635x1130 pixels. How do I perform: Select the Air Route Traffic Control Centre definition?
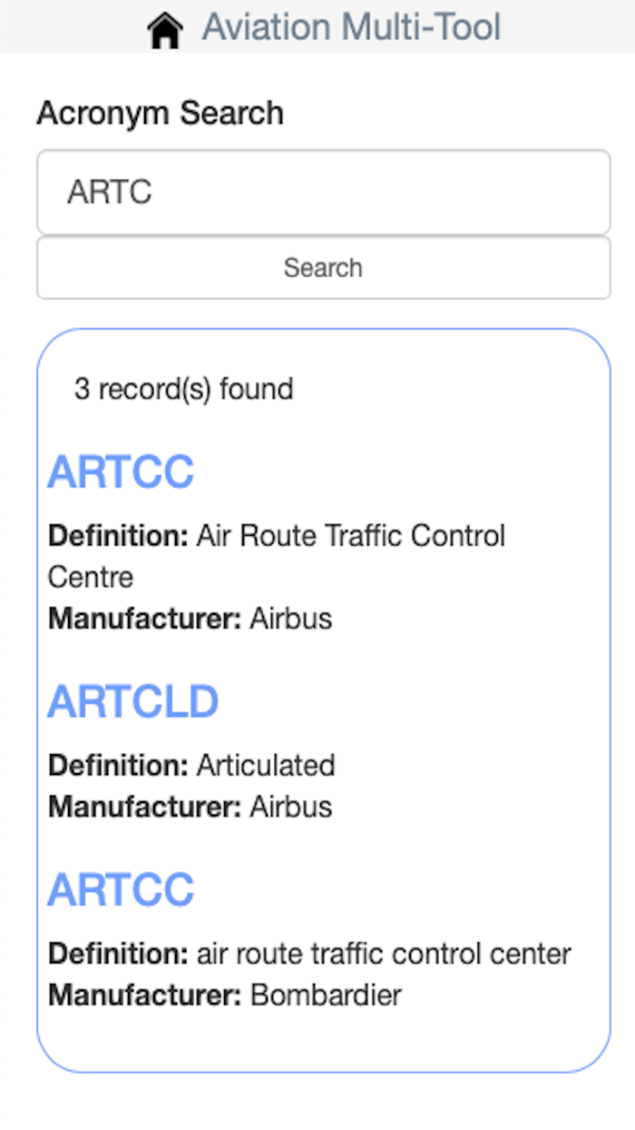pos(277,536)
